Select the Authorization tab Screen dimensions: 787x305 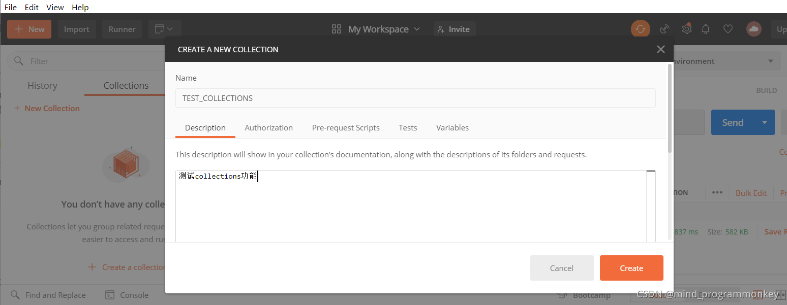[x=269, y=128]
